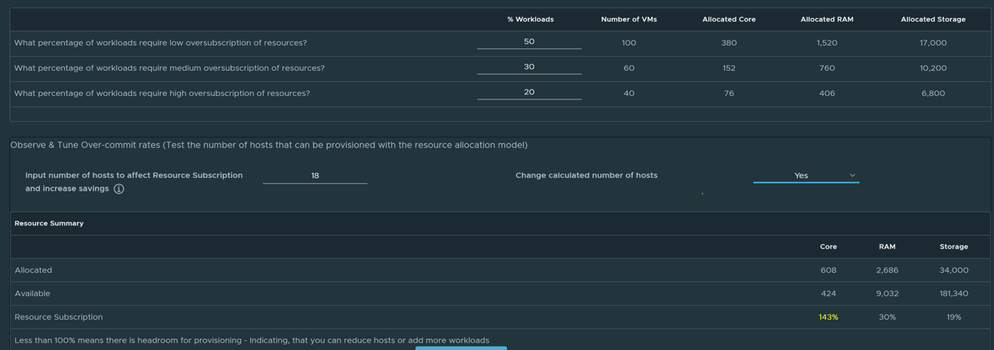Click the Allocated Core column header
The image size is (994, 350).
point(729,19)
